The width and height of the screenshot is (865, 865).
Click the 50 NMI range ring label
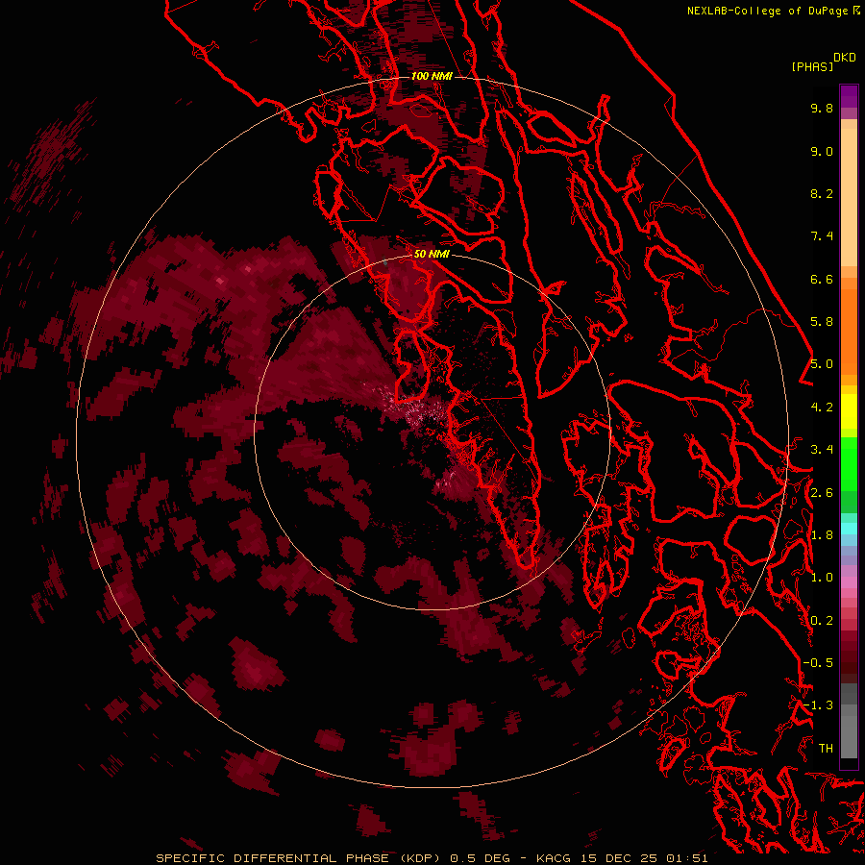432,254
